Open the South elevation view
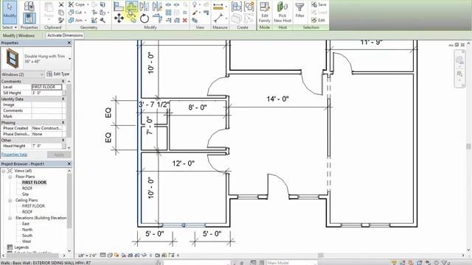Screen dimensions: 472x265 27,236
